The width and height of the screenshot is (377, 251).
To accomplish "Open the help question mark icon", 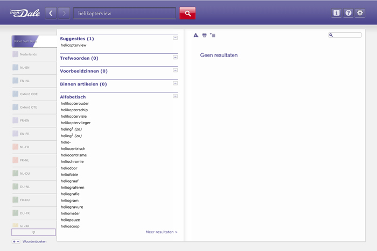I will (348, 13).
